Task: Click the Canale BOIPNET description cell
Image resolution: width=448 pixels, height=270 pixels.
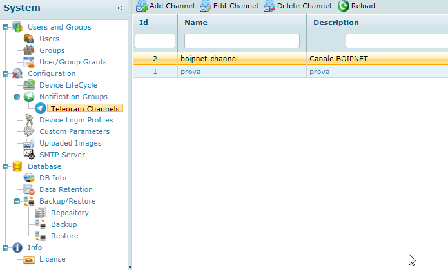Action: coord(339,59)
